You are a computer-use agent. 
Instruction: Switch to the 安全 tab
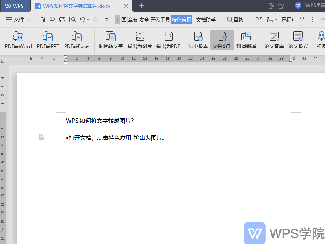tap(144, 20)
